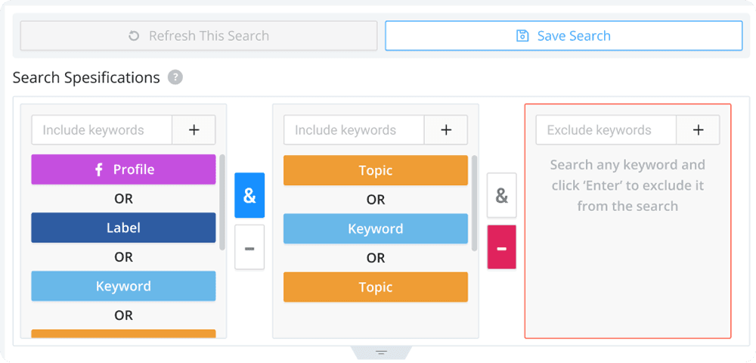This screenshot has width=756, height=363.
Task: Select the top orange Topic tag
Action: coord(376,170)
